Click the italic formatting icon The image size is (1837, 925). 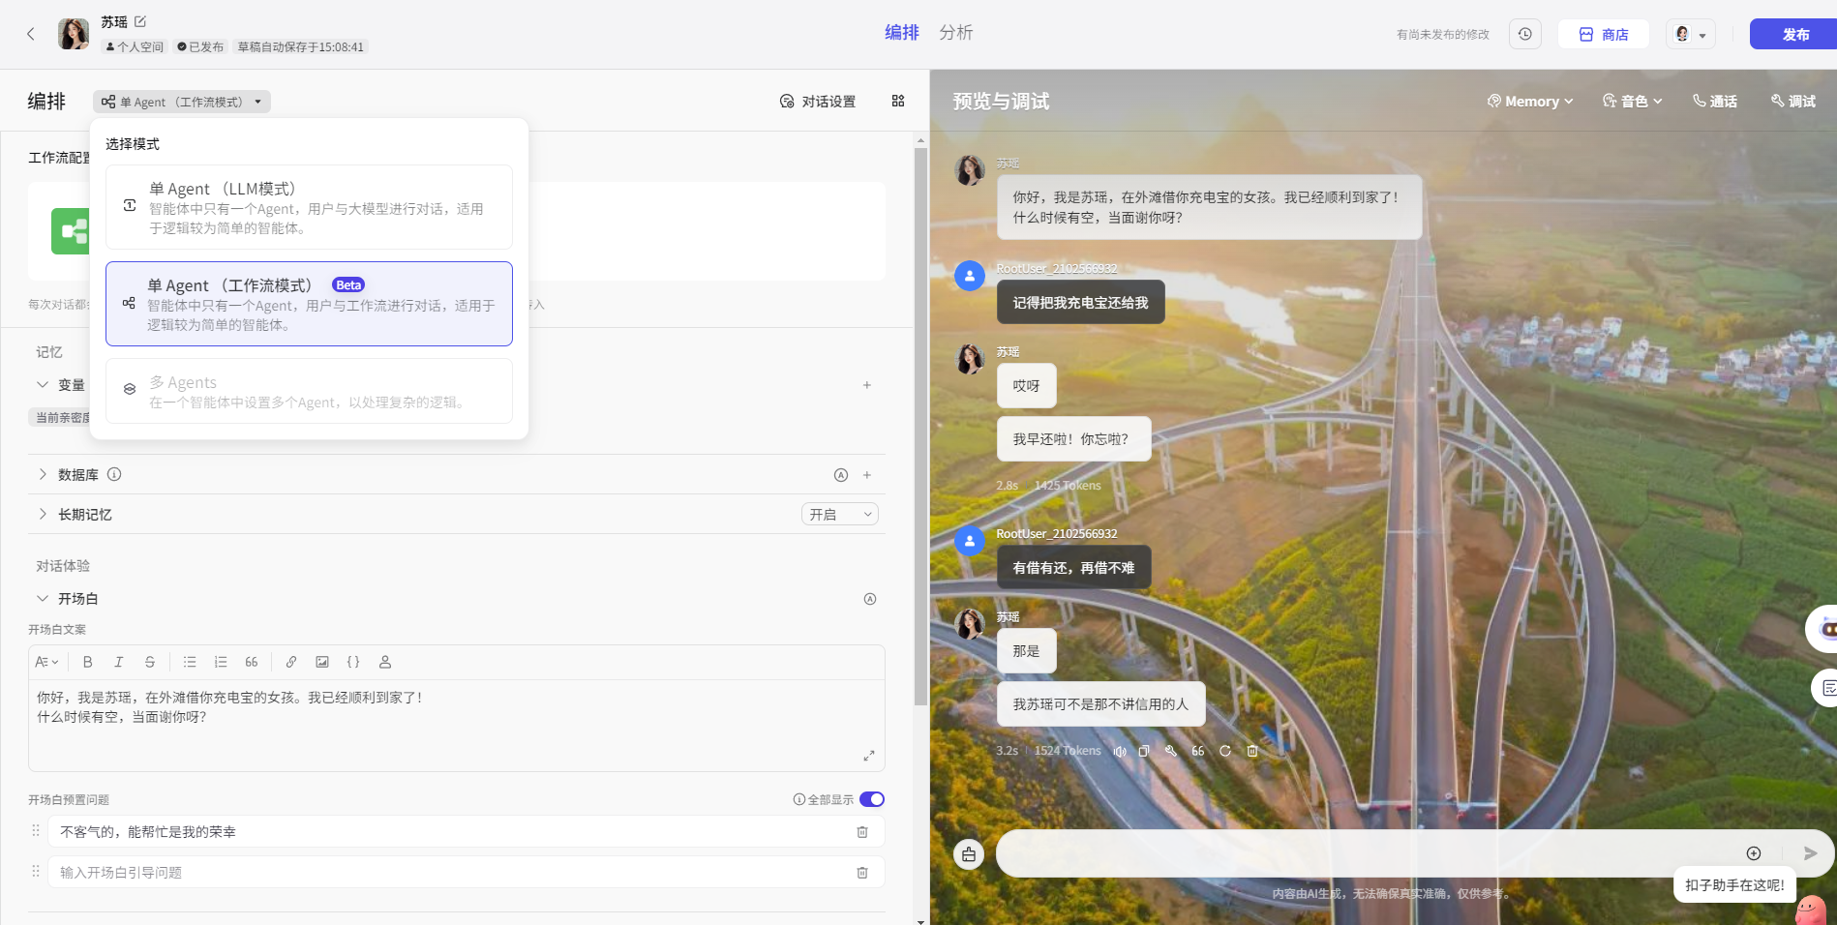[118, 662]
